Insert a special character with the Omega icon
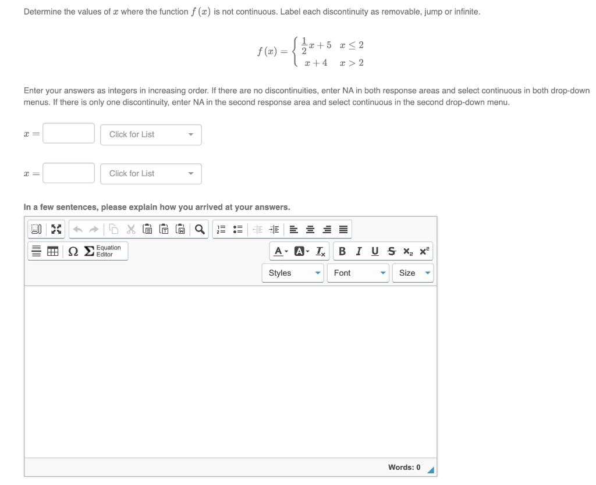Viewport: 596px width, 485px height. point(73,251)
